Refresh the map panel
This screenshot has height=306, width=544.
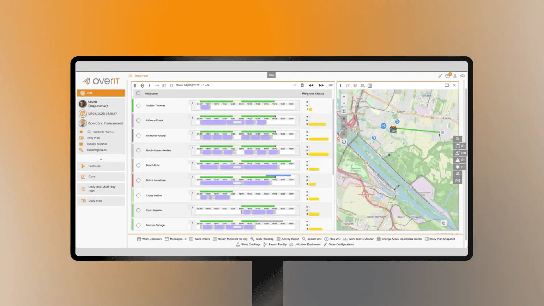(x=348, y=85)
